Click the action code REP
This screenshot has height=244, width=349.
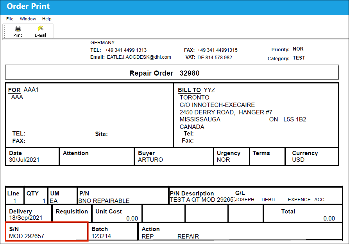point(148,237)
